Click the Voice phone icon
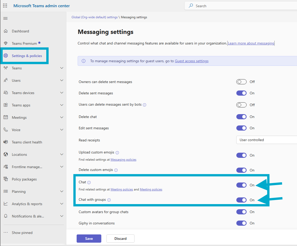The height and width of the screenshot is (246, 297). (x=6, y=130)
